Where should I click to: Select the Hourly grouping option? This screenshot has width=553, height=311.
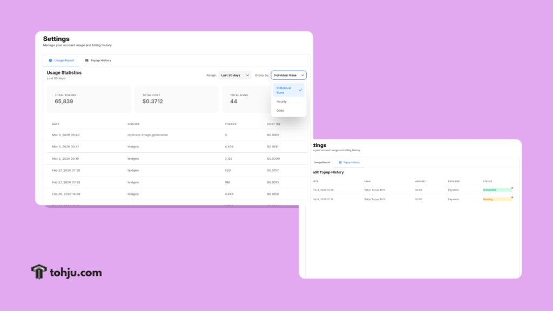click(281, 102)
